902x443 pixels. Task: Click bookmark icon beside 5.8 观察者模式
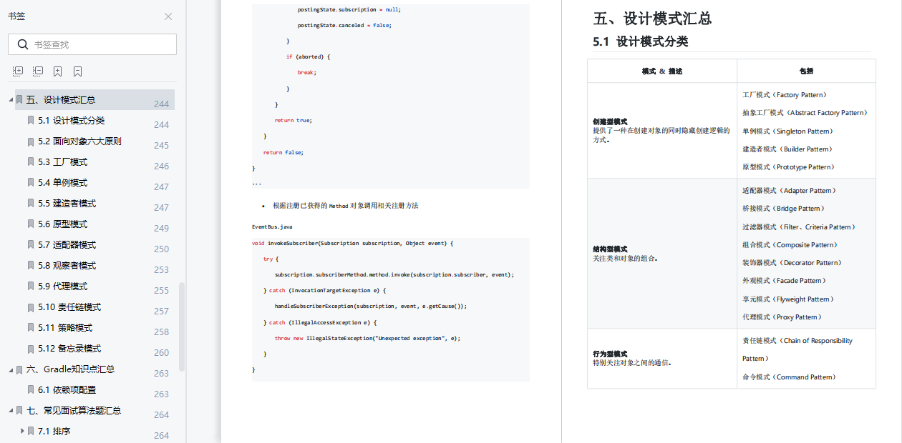coord(31,266)
